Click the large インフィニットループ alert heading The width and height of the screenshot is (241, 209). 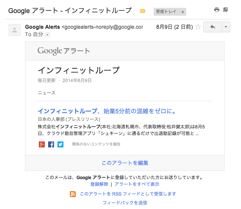[x=79, y=70]
